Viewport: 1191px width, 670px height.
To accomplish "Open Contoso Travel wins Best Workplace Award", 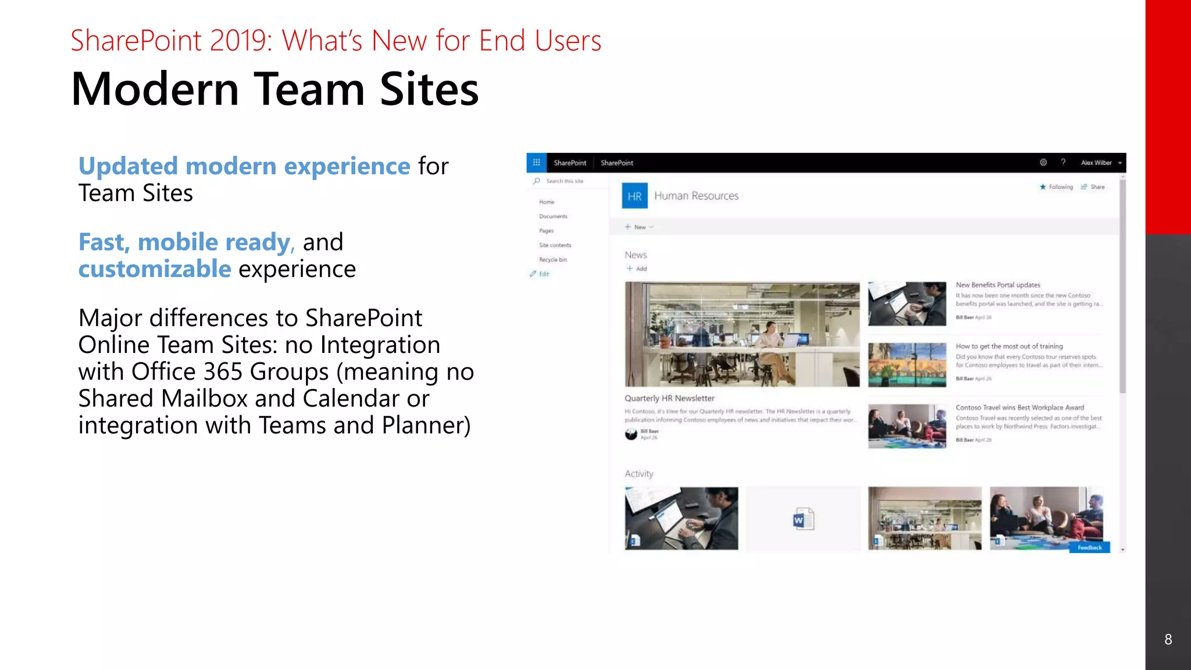I will 1020,408.
